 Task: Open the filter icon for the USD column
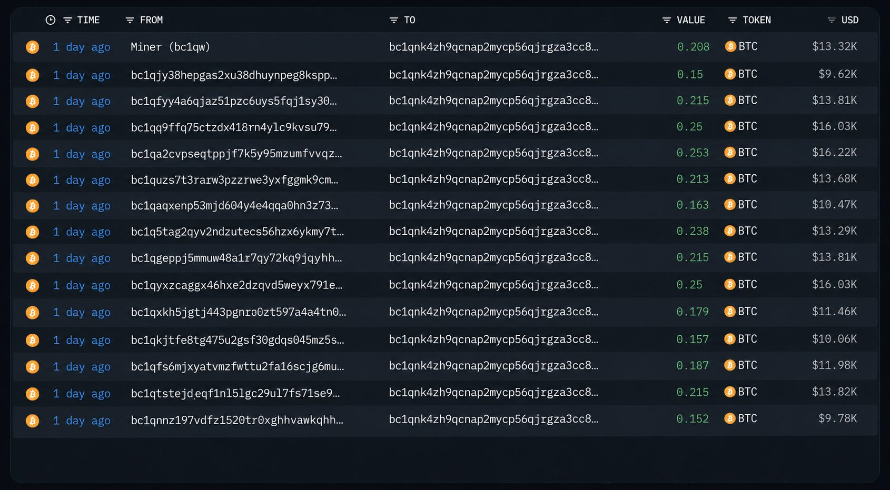pyautogui.click(x=832, y=20)
